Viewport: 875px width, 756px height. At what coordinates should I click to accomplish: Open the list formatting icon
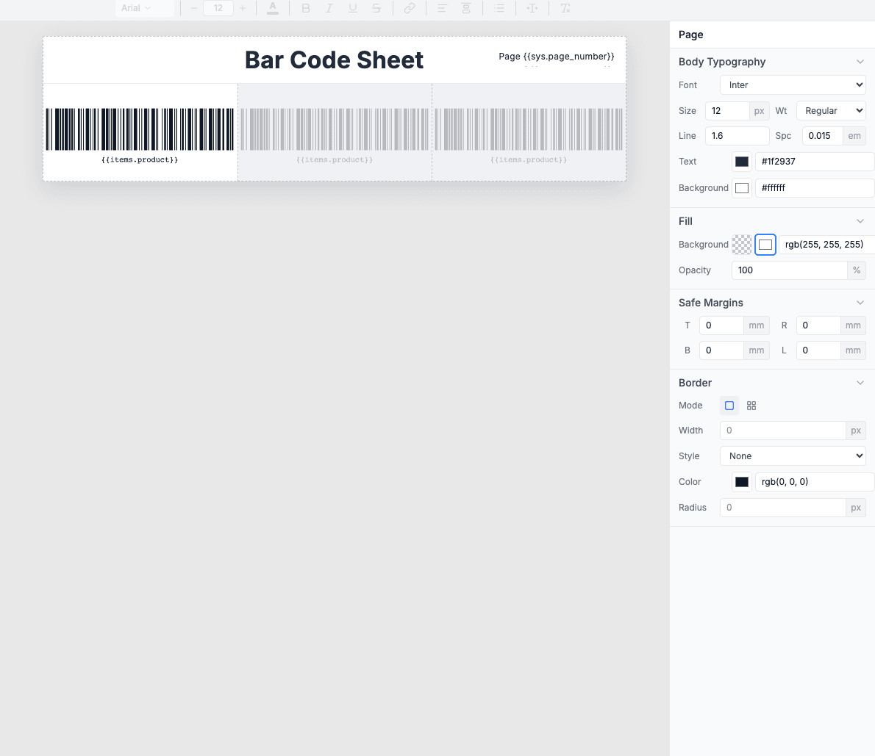tap(499, 8)
